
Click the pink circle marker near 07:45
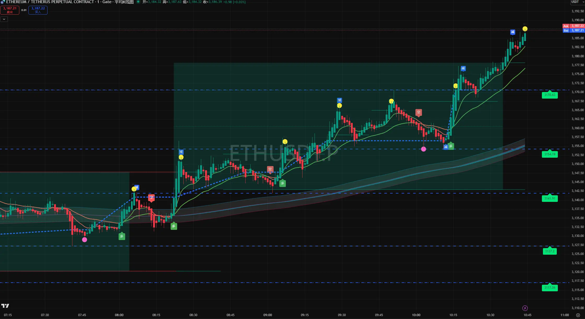[x=84, y=240]
